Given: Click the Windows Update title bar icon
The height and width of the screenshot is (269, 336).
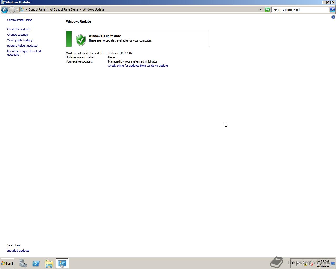Looking at the screenshot, I should coord(2,2).
